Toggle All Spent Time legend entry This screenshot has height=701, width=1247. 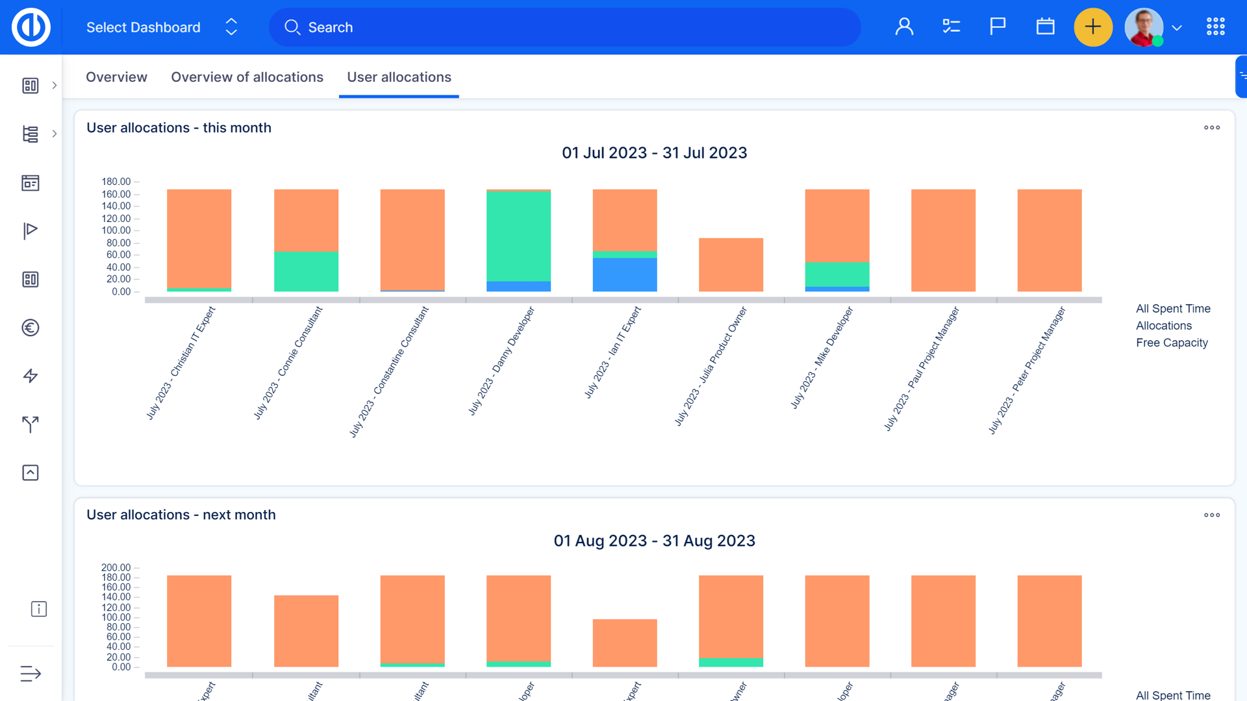click(x=1172, y=309)
